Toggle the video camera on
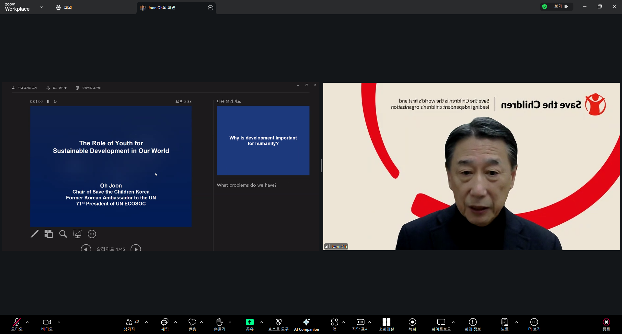Image resolution: width=622 pixels, height=334 pixels. (47, 322)
